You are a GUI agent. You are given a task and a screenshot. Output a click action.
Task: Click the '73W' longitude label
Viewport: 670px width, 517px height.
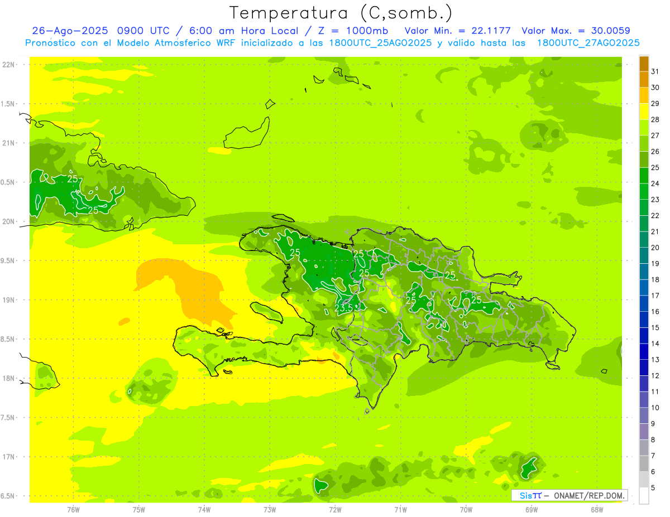[270, 509]
